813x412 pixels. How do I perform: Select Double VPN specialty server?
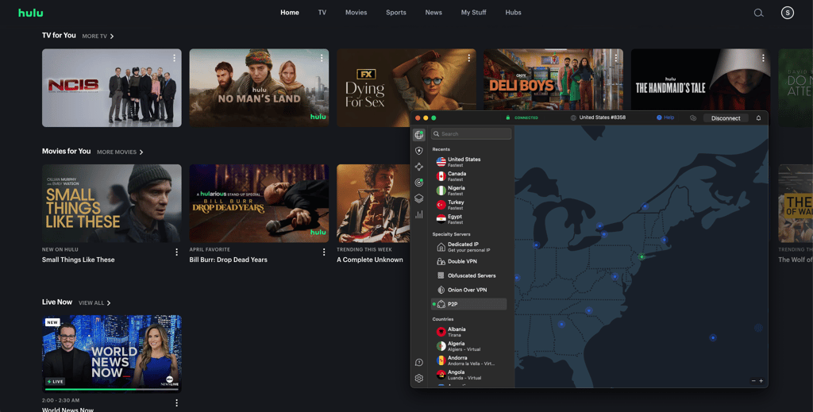click(468, 262)
